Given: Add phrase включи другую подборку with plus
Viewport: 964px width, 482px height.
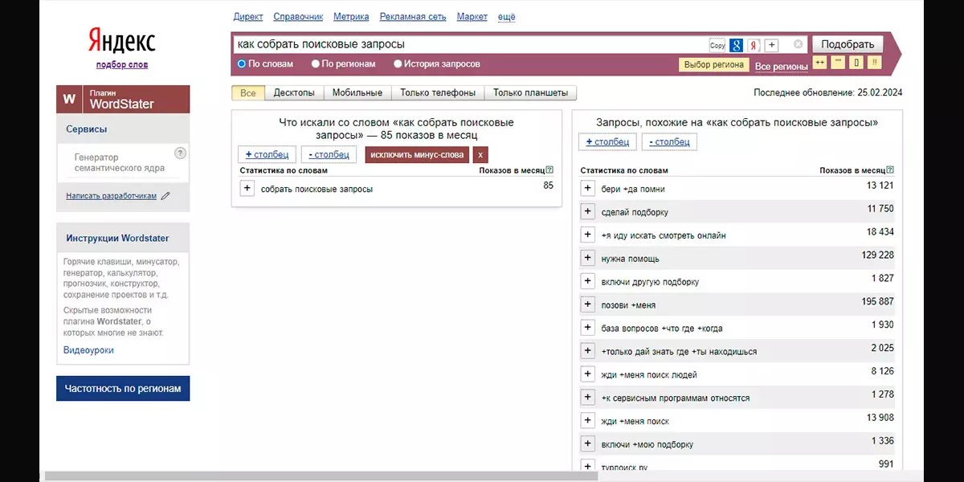Looking at the screenshot, I should pyautogui.click(x=588, y=282).
